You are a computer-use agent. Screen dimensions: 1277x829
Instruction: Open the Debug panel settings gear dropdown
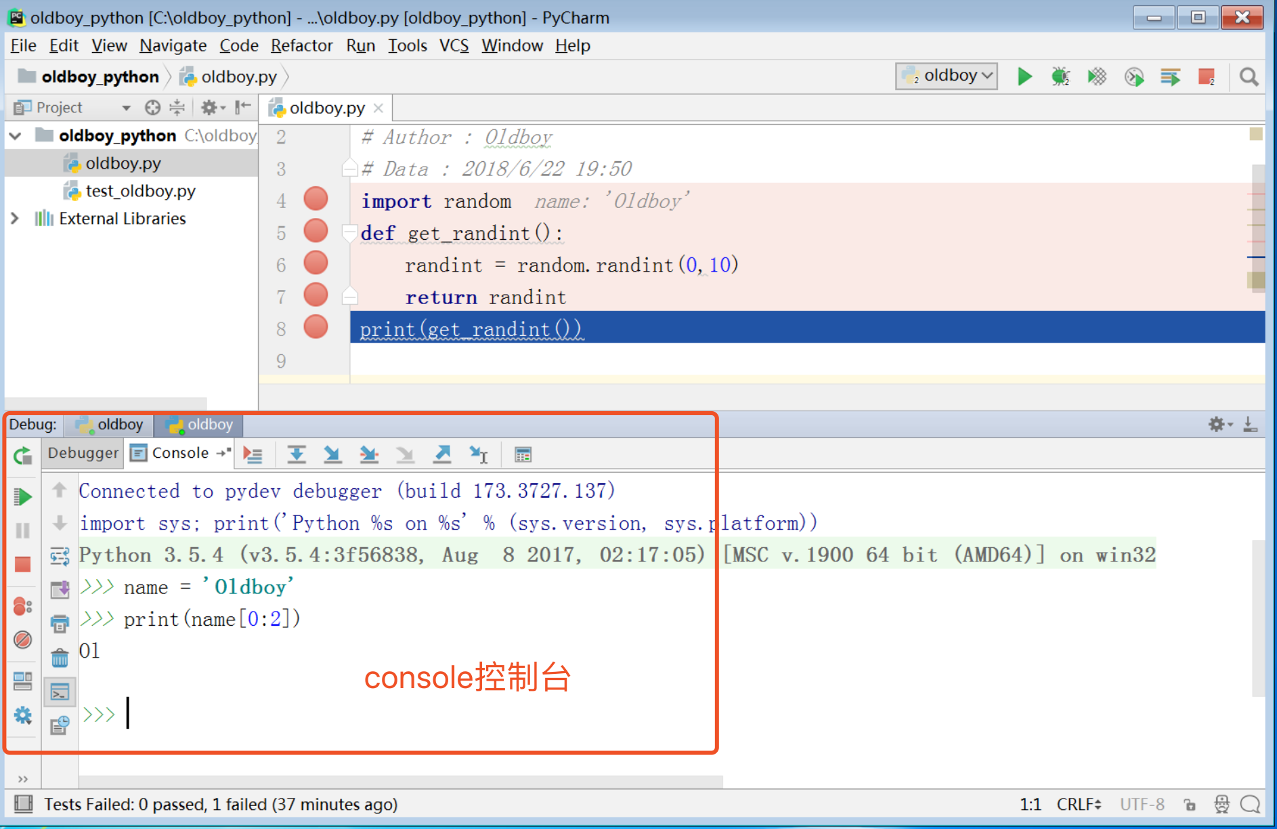coord(1220,425)
